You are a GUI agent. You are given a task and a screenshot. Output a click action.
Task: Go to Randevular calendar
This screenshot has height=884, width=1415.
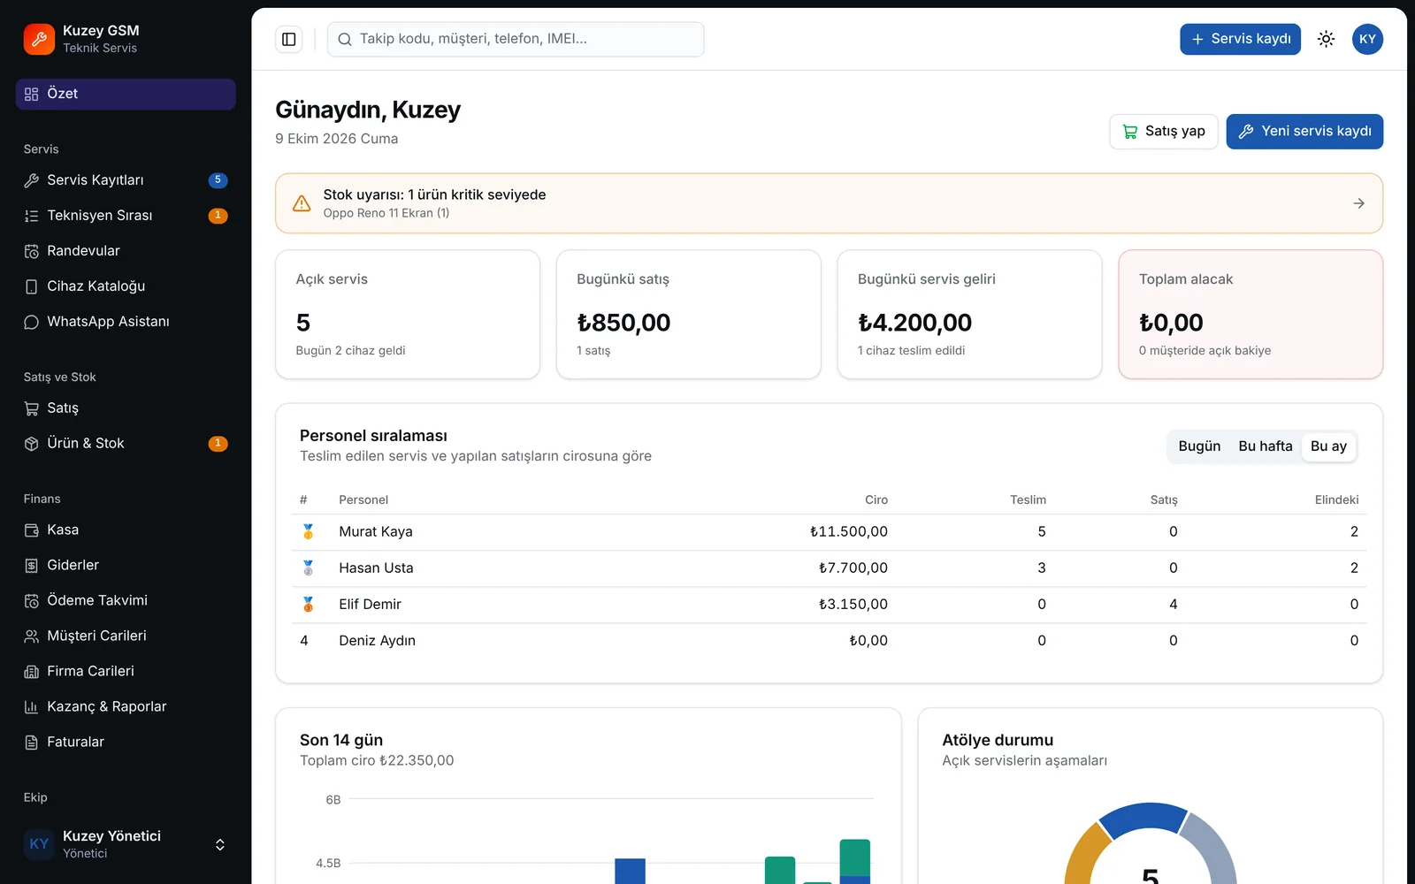(126, 251)
